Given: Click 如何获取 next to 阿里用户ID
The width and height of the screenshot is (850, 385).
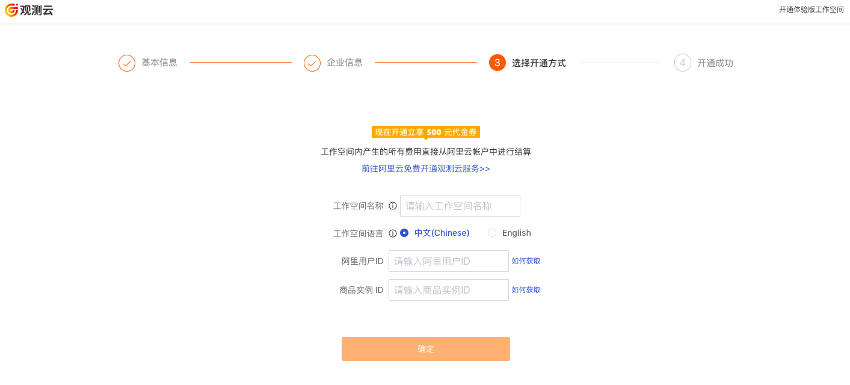Looking at the screenshot, I should (526, 261).
